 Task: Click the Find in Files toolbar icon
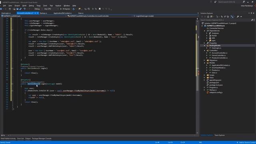pyautogui.click(x=80, y=9)
